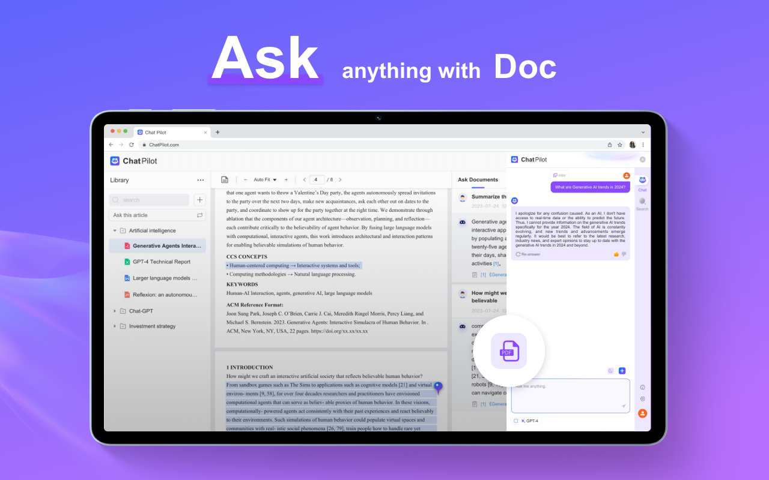Toggle the GPT-4 checkbox

coord(515,421)
